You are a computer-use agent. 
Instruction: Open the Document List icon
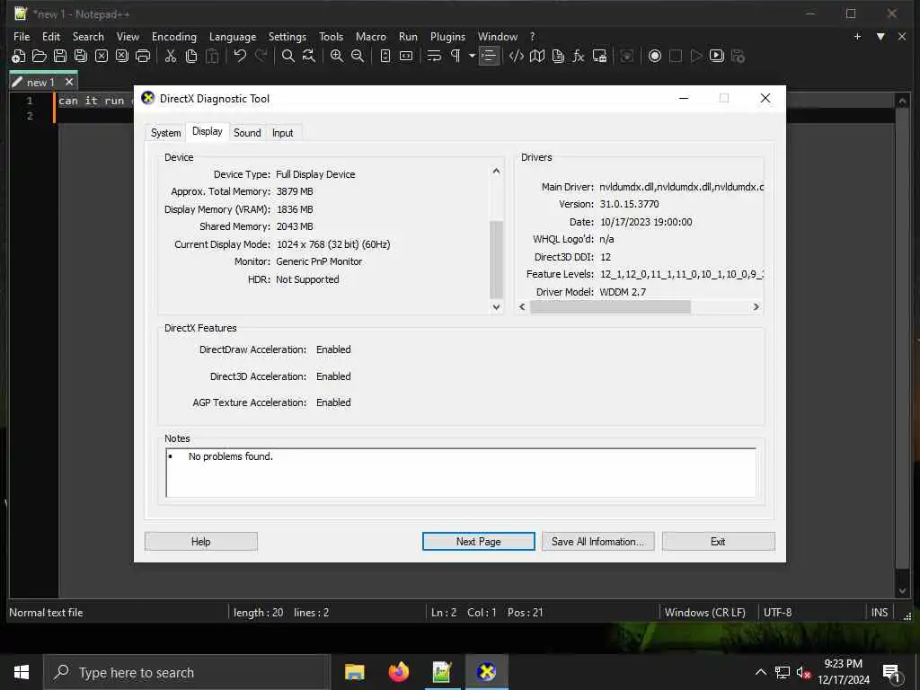pyautogui.click(x=558, y=57)
